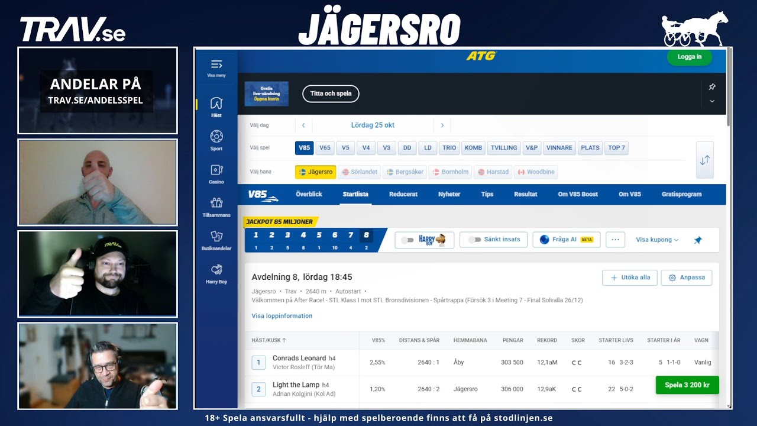Select the LD game type

tap(428, 148)
